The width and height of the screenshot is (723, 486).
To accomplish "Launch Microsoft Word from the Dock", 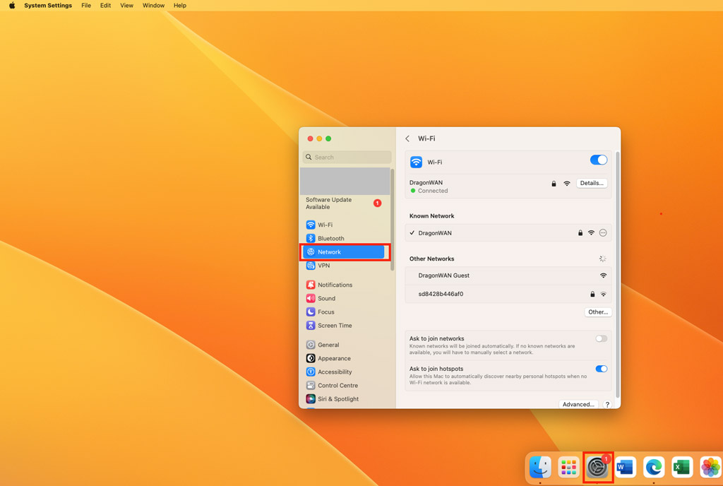I will (624, 468).
